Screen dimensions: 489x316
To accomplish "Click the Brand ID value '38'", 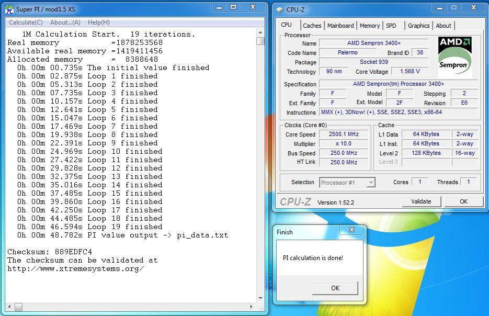I will tap(420, 52).
